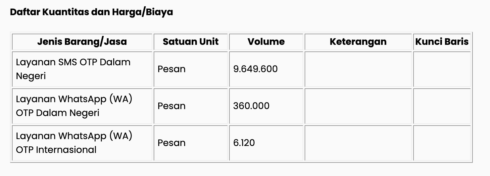Screen dimensions: 490x176
Task: Click the Daftar Kuantitas dan Harga/Biaya heading
Action: pos(91,12)
